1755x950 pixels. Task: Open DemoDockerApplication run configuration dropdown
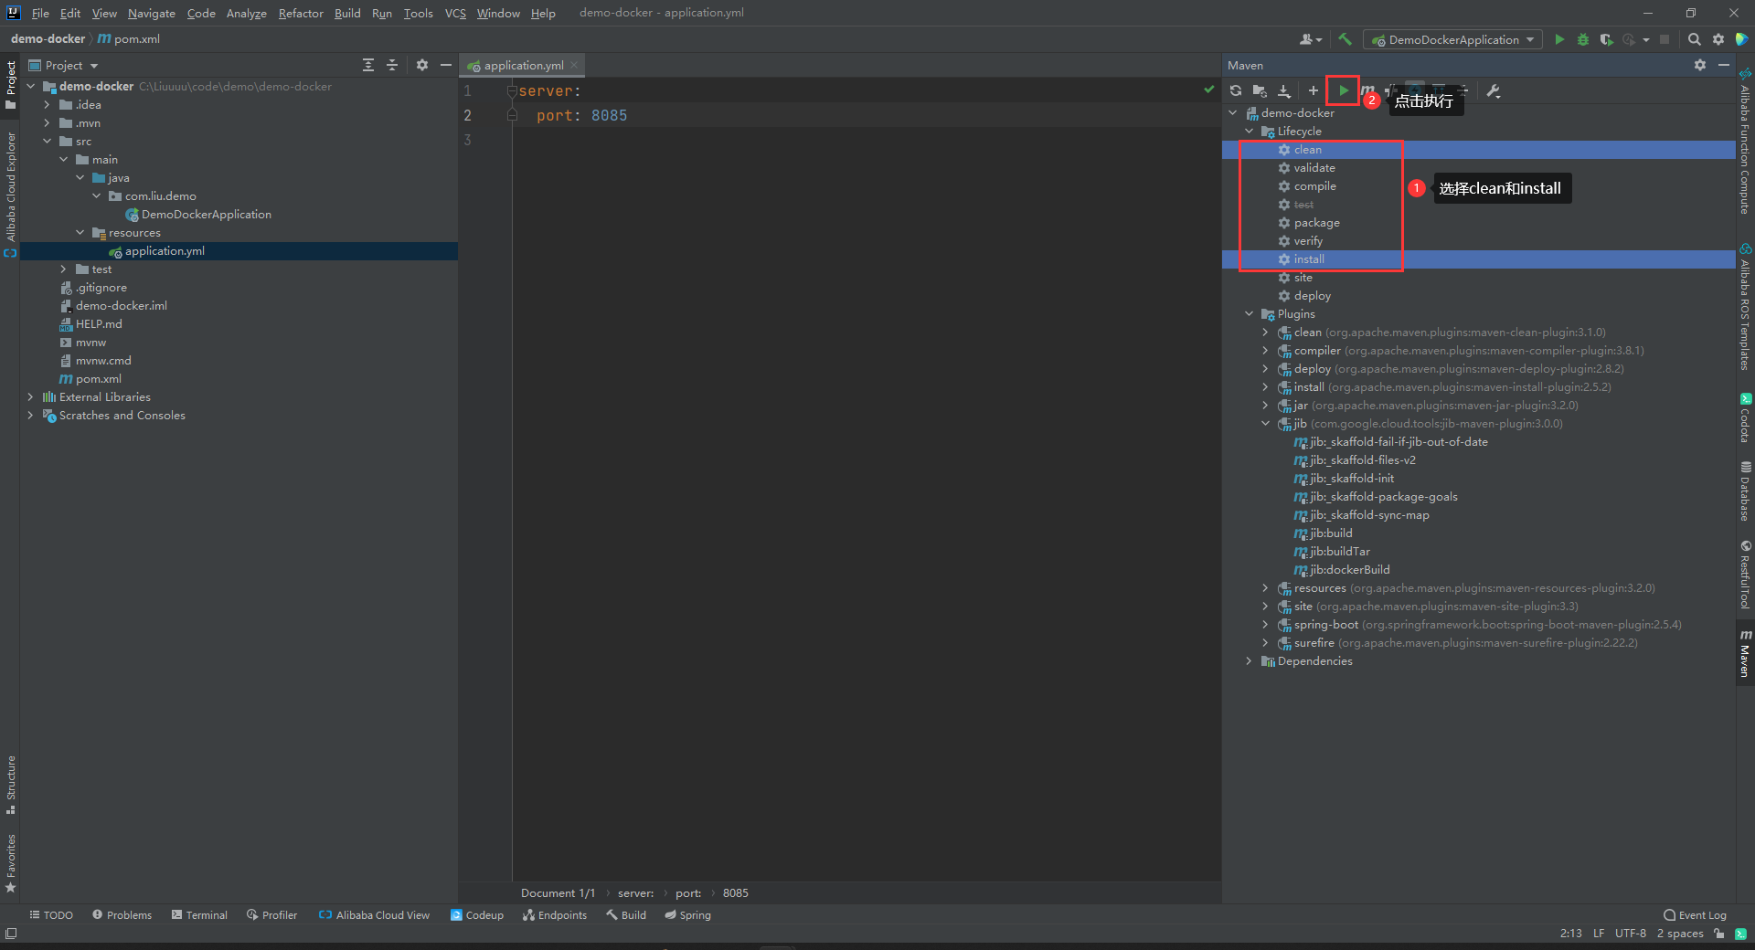[x=1452, y=39]
